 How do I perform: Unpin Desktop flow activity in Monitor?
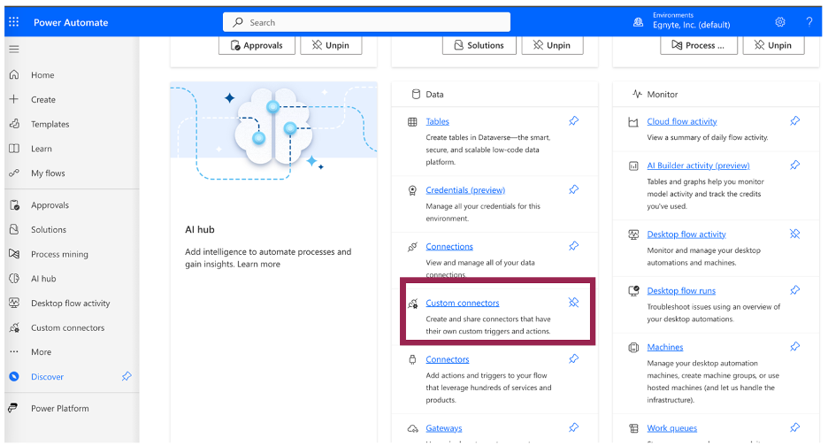point(794,235)
